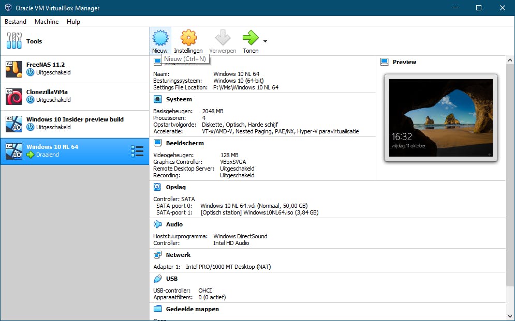
Task: Click 'Windows 10 NL 64.vdi' storage entry
Action: [254, 206]
